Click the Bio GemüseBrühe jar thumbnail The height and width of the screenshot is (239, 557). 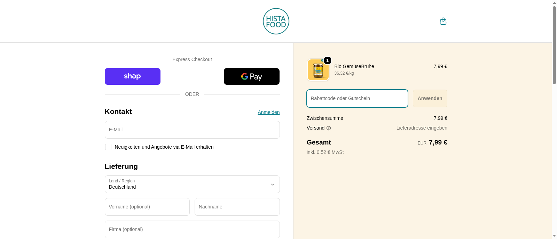[318, 70]
